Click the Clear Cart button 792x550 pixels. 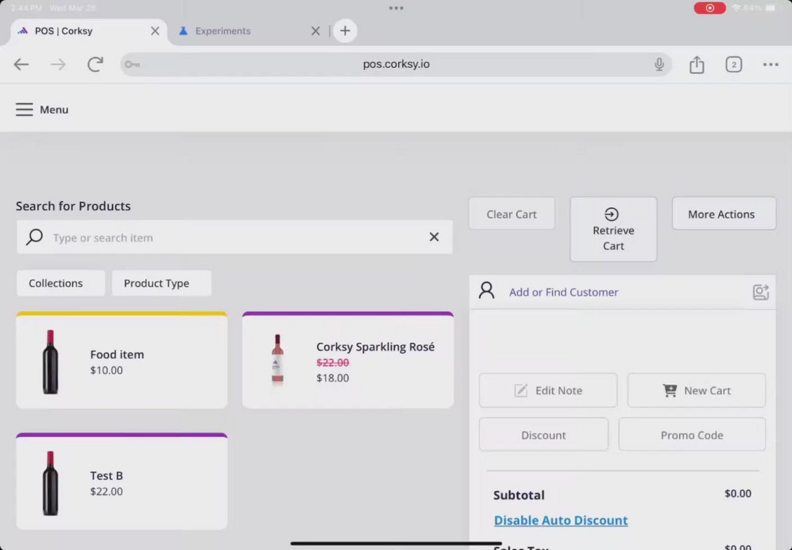click(x=512, y=214)
